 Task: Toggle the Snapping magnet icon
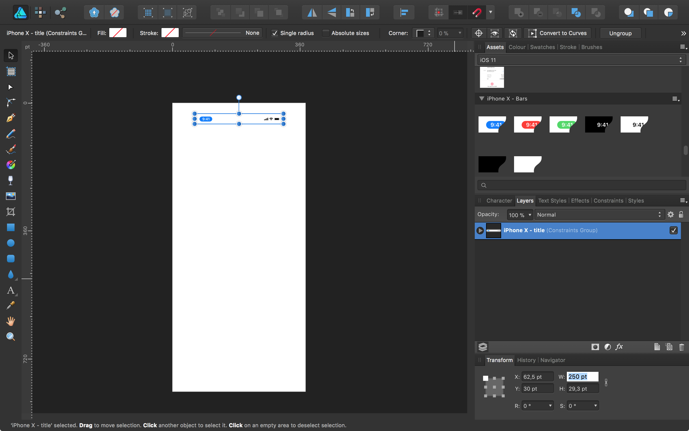point(477,13)
